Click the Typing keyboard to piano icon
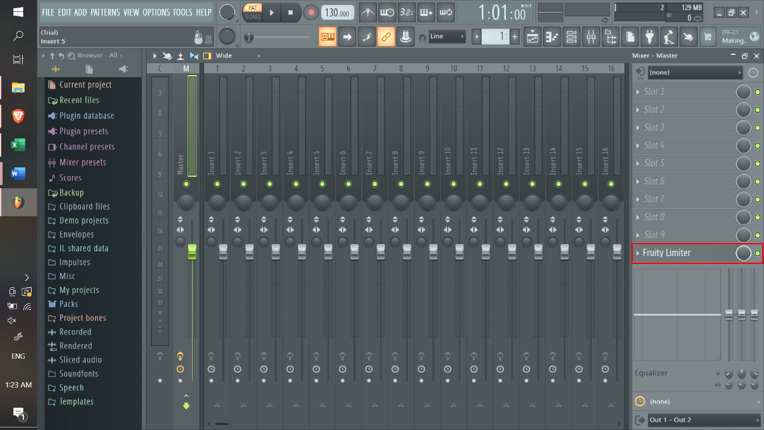 327,37
